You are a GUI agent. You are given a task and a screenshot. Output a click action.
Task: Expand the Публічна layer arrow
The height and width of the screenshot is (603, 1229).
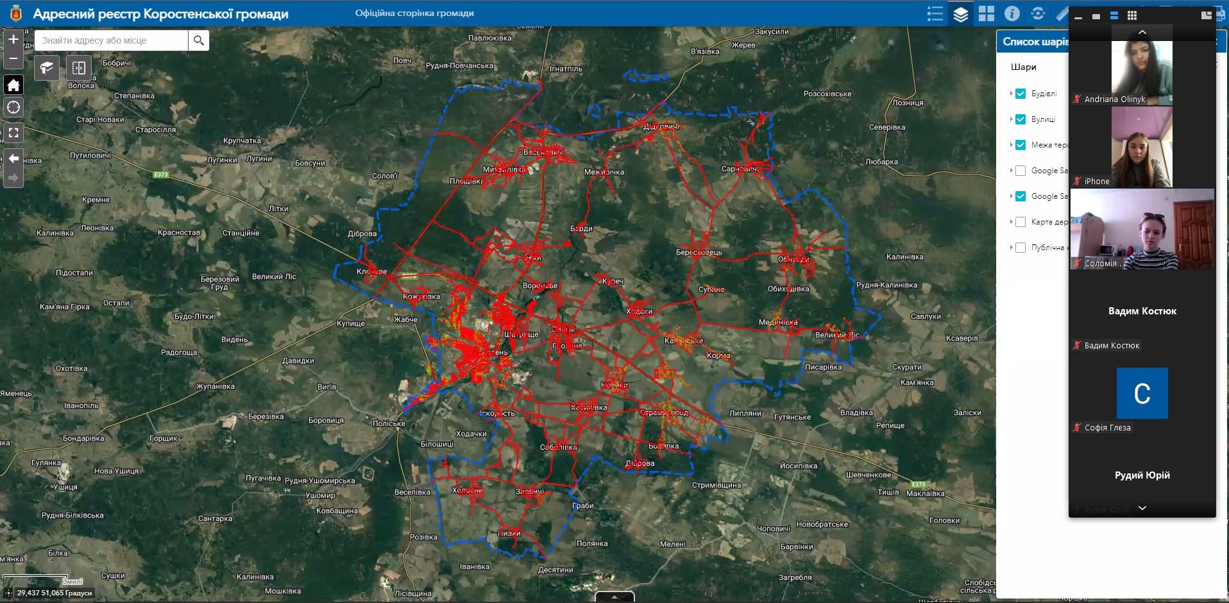1011,248
